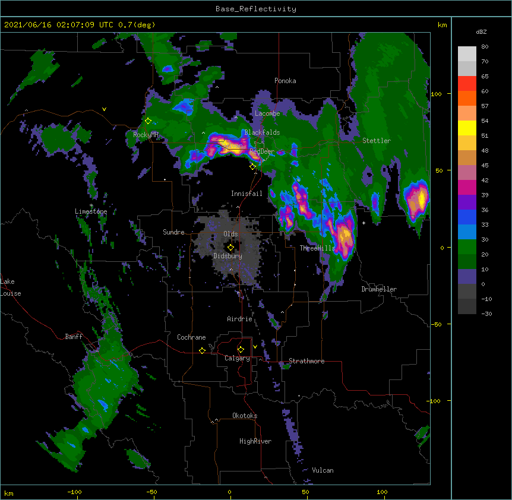Viewport: 512px width, 500px height.
Task: Pick the purple 36-39 dBZ legend swatch
Action: pyautogui.click(x=467, y=202)
